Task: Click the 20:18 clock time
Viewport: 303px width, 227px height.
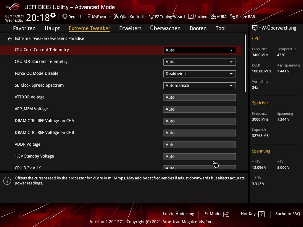Action: click(x=38, y=18)
